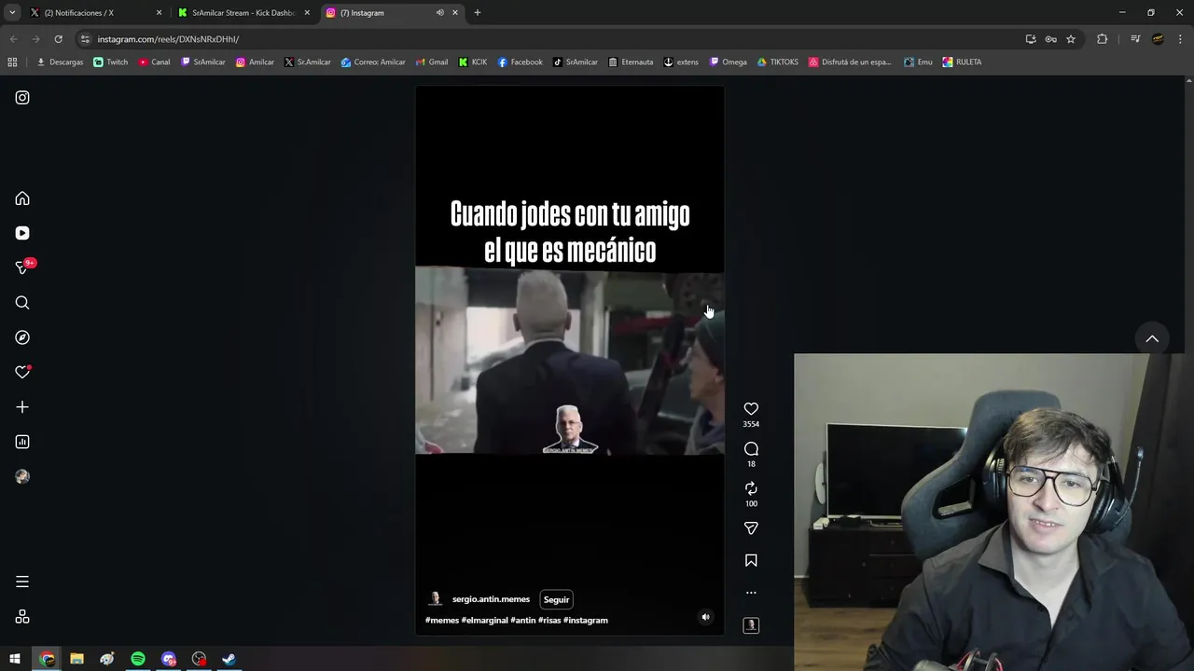The image size is (1194, 671).
Task: Open the #elmarginal hashtag
Action: pos(484,620)
